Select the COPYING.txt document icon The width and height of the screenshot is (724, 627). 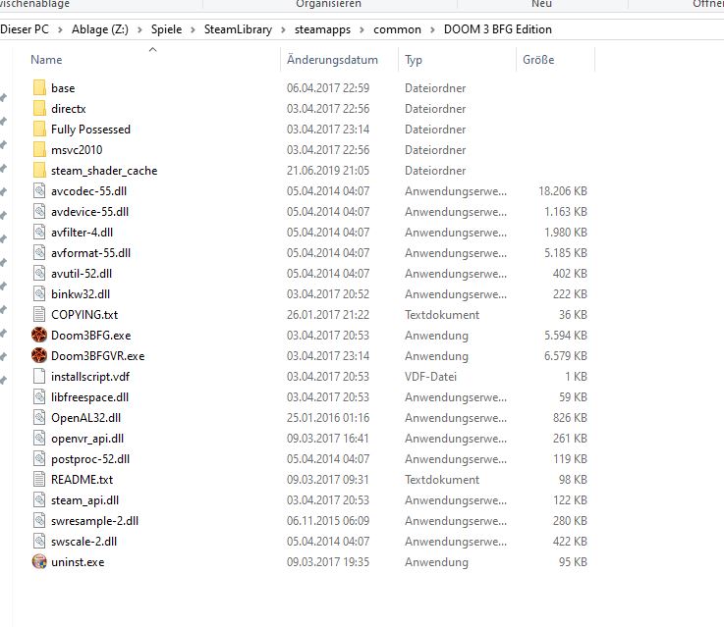tap(39, 314)
